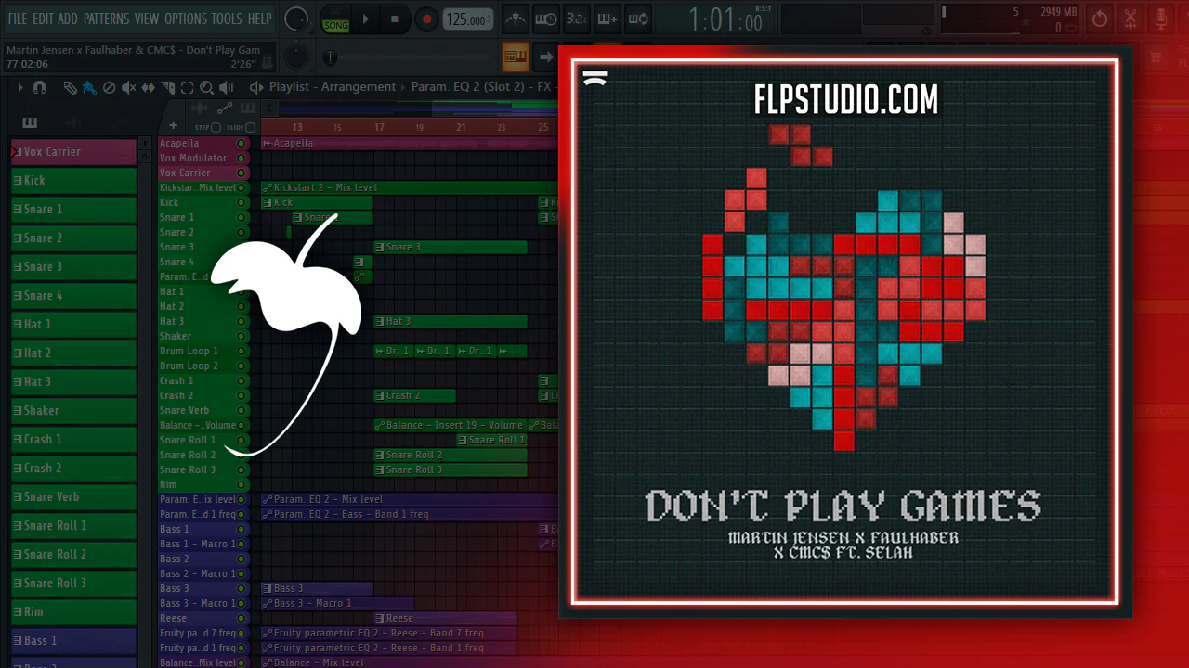Image resolution: width=1189 pixels, height=668 pixels.
Task: Mute the Kick playlist track
Action: (242, 202)
